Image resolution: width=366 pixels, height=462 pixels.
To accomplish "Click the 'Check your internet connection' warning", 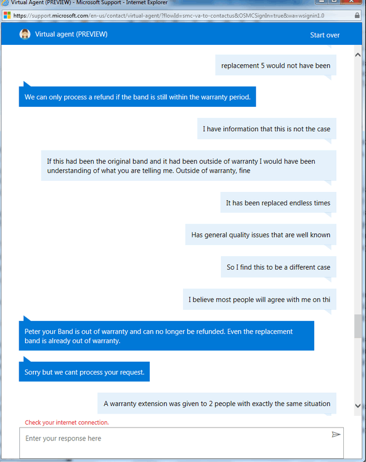I will point(67,422).
